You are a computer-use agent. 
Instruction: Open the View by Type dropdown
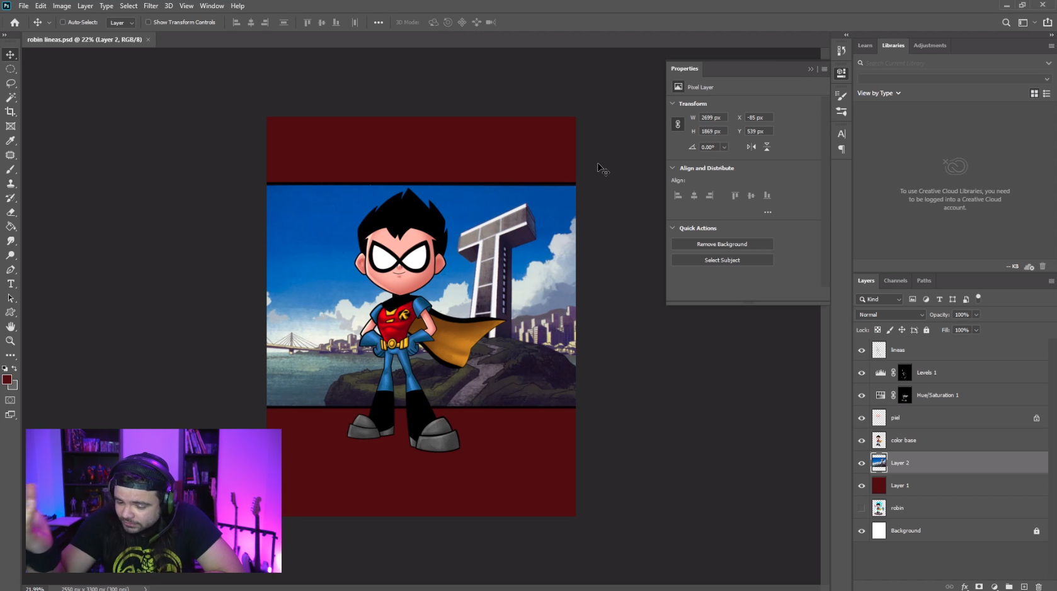click(879, 93)
